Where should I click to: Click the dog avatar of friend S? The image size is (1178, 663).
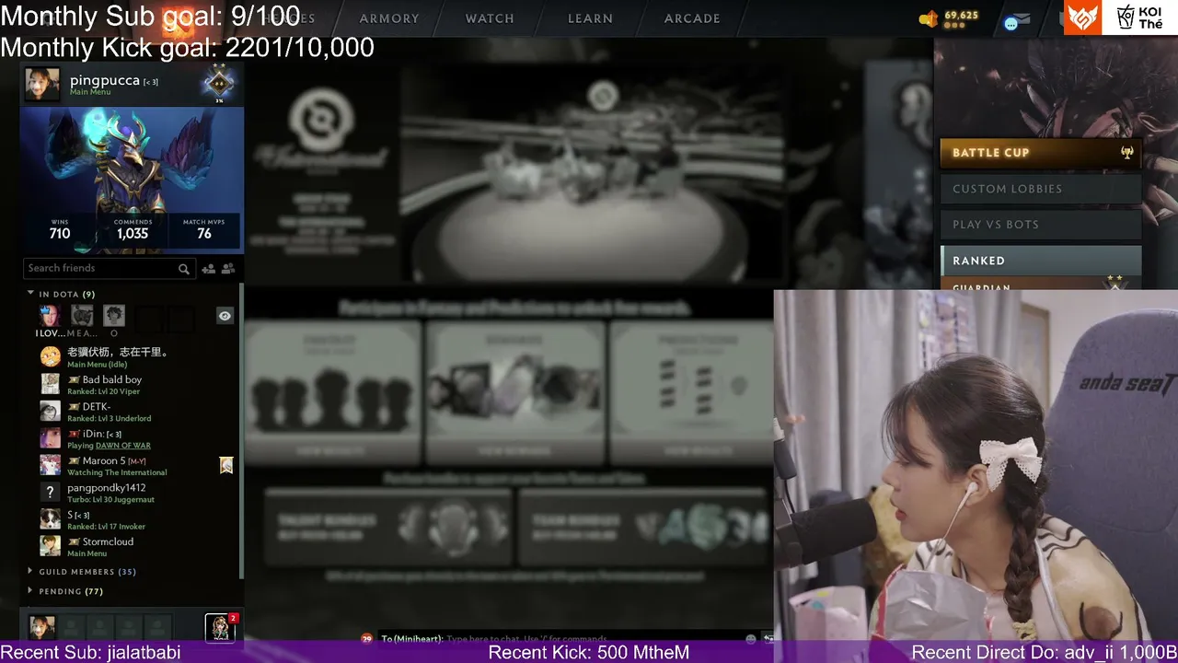coord(50,519)
